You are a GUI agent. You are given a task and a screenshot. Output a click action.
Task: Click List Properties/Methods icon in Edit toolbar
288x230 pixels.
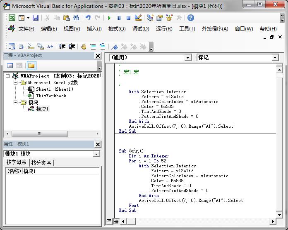coord(12,47)
